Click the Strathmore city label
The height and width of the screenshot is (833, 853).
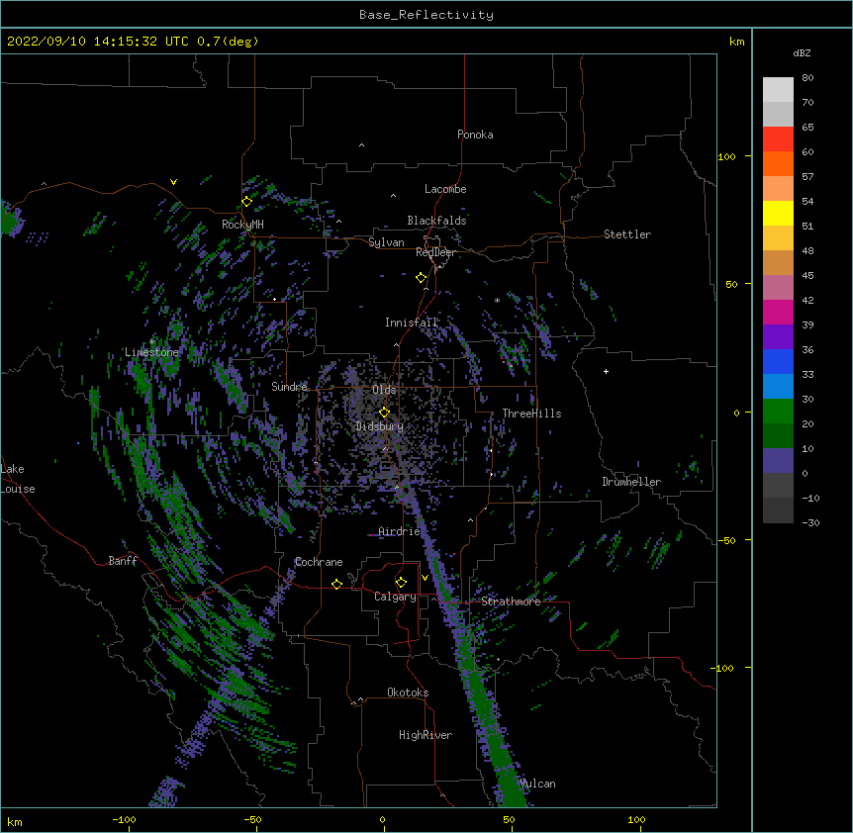[x=511, y=602]
